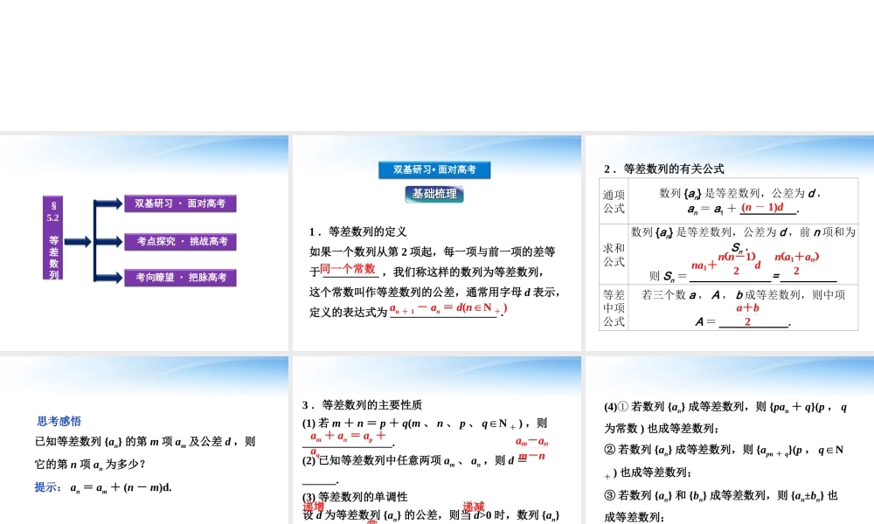Click the heading 2．等差数列的有关公式
The width and height of the screenshot is (874, 524).
pos(664,169)
